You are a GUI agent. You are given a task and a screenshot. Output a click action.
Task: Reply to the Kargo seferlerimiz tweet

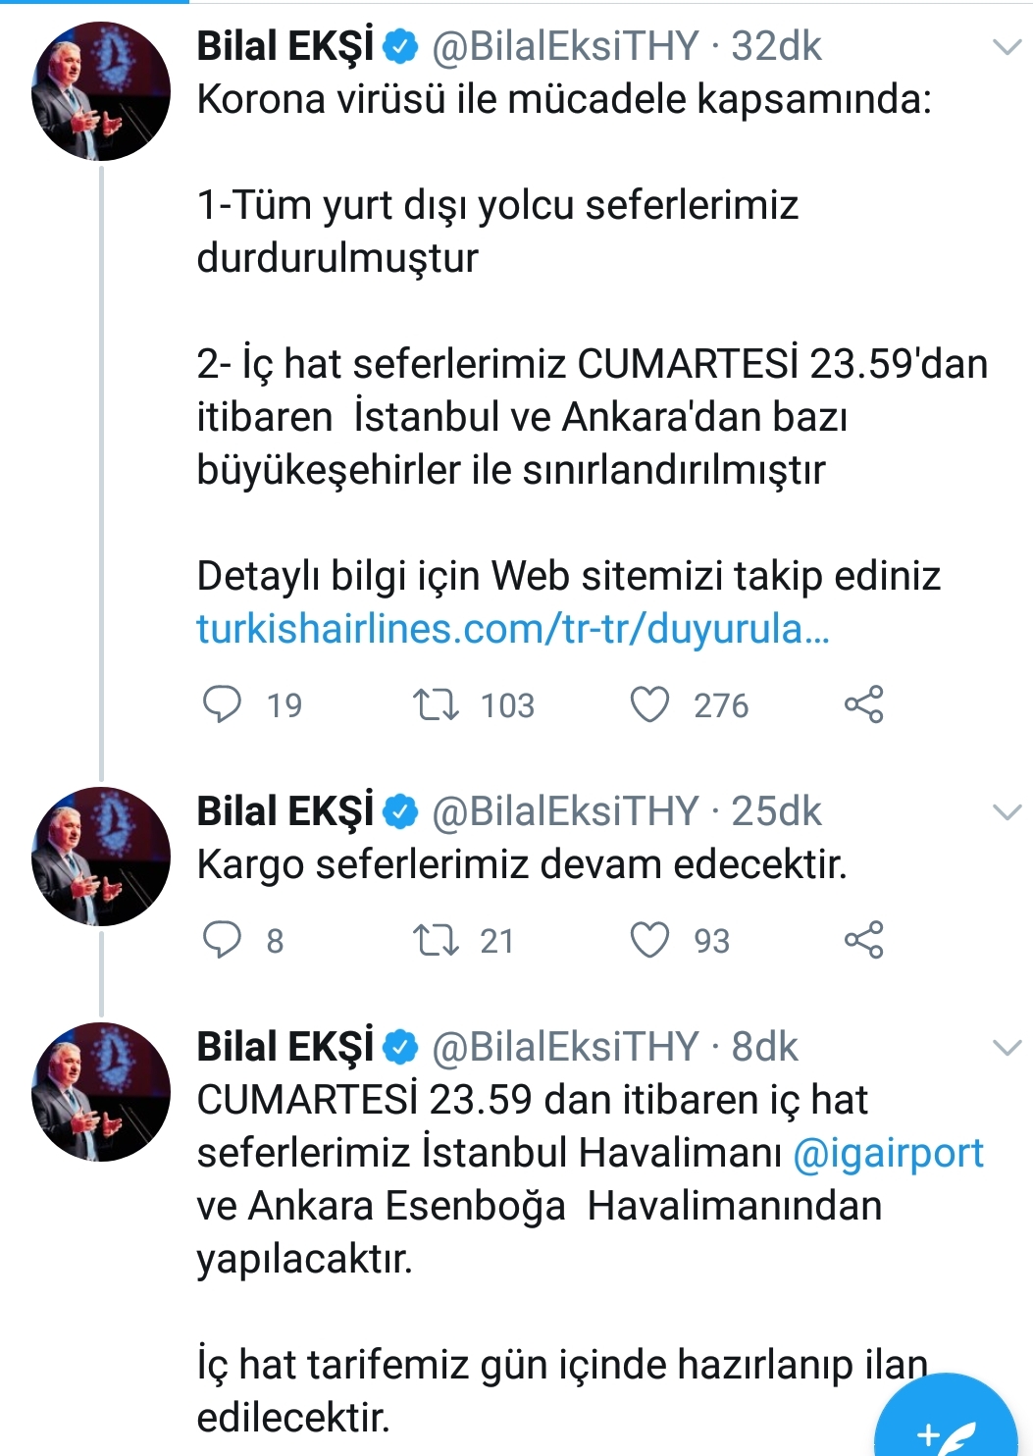coord(222,940)
